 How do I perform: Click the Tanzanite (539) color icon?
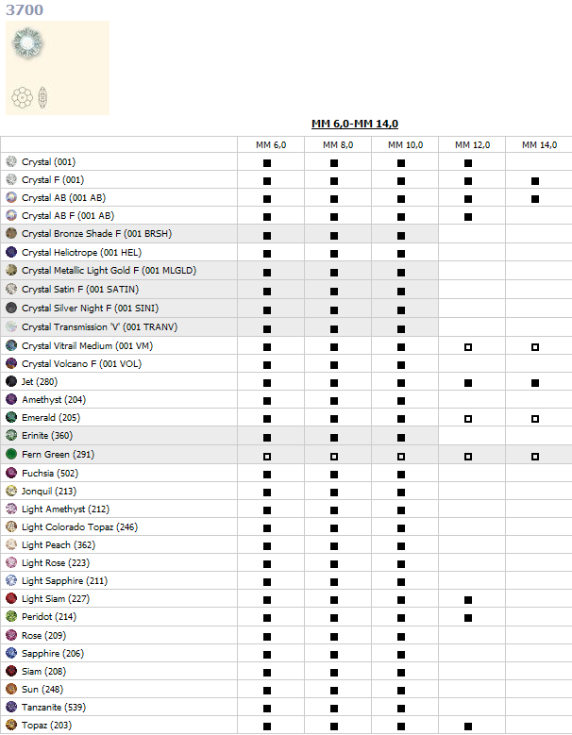pos(11,707)
